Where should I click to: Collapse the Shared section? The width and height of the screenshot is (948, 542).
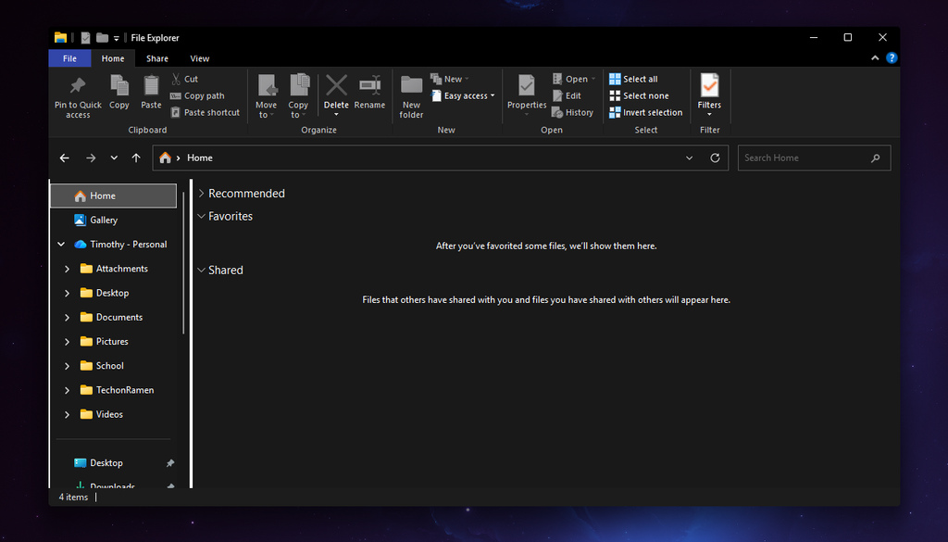coord(201,270)
